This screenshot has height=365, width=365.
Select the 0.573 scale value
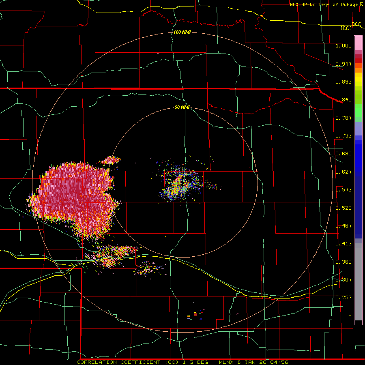tap(344, 190)
